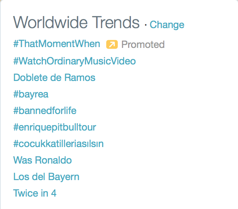Open the #ThatMomentWhen promoted trend
The image size is (238, 209).
coord(56,44)
